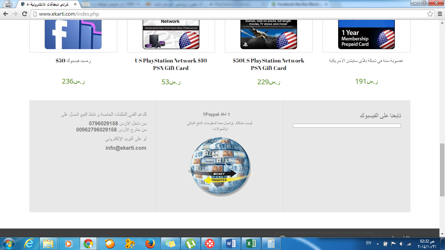Image resolution: width=445 pixels, height=250 pixels.
Task: Show hidden system tray icons
Action: [378, 243]
